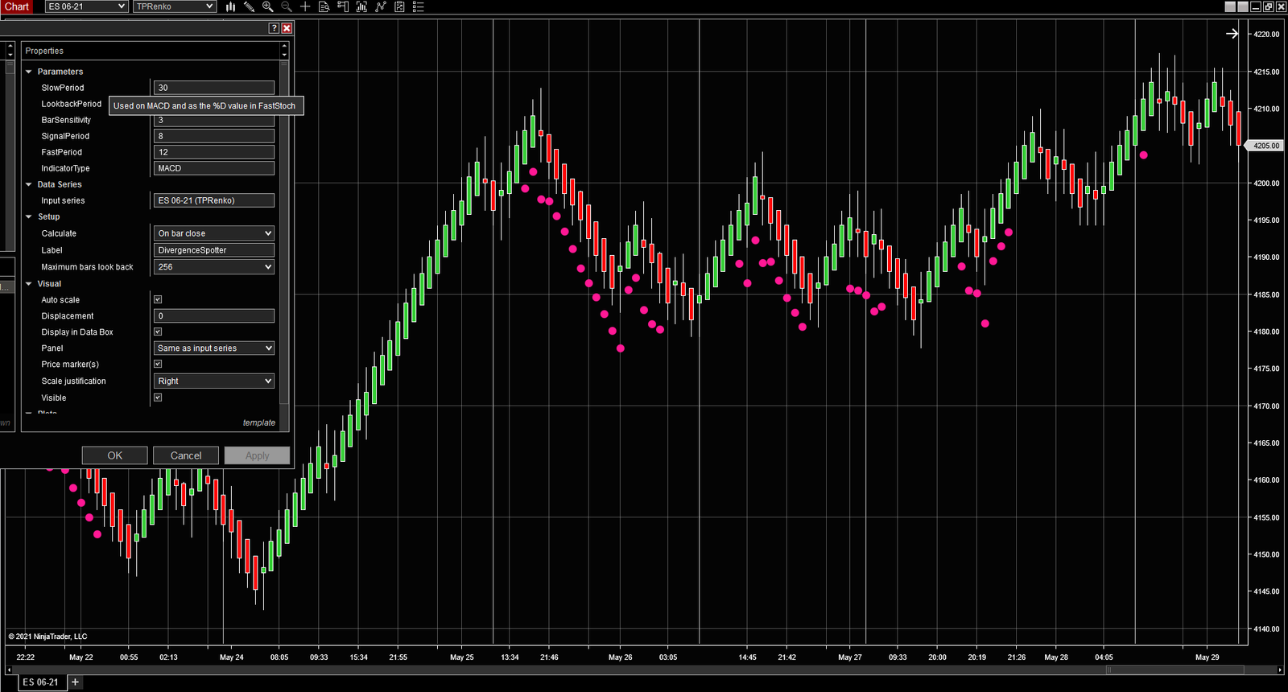Click the Zoom Out magnifier icon
Viewport: 1288px width, 692px height.
(x=286, y=6)
